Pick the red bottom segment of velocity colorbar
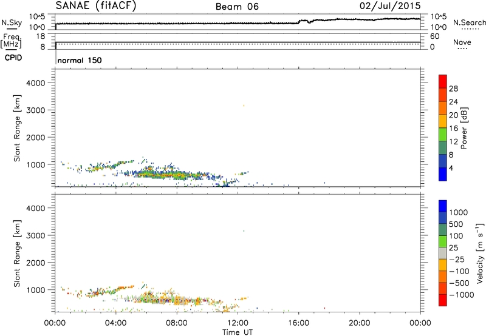Screen dimensions: 486x336 click(443, 300)
